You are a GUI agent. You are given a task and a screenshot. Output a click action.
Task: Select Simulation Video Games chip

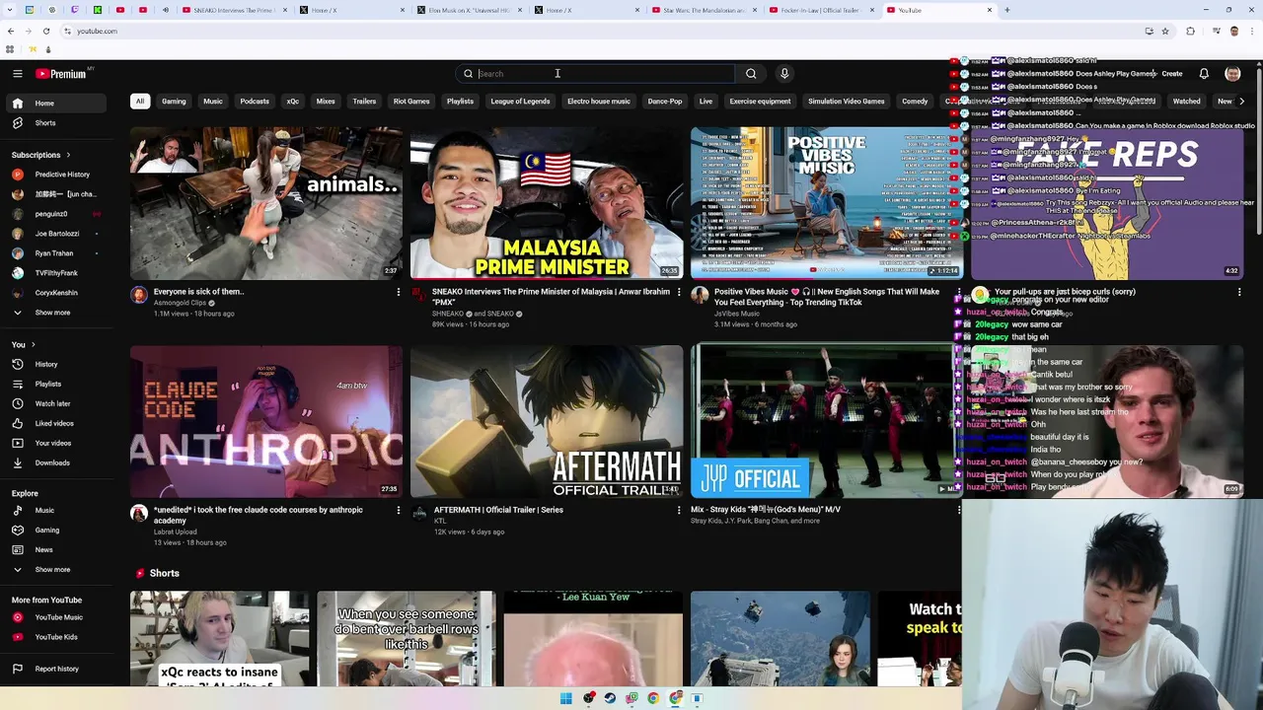[x=847, y=102]
